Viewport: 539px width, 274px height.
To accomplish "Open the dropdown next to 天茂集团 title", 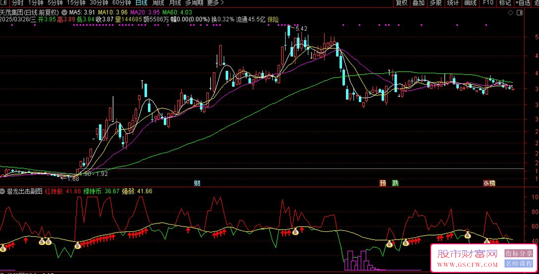I will (64, 12).
